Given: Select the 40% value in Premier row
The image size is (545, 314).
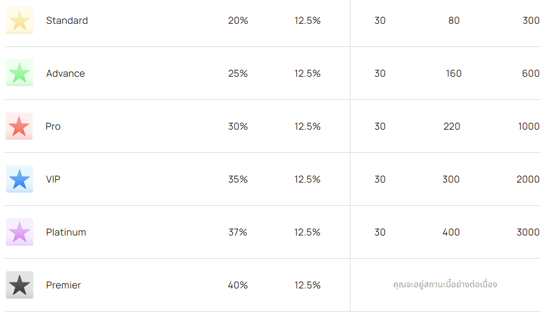Looking at the screenshot, I should click(x=238, y=285).
